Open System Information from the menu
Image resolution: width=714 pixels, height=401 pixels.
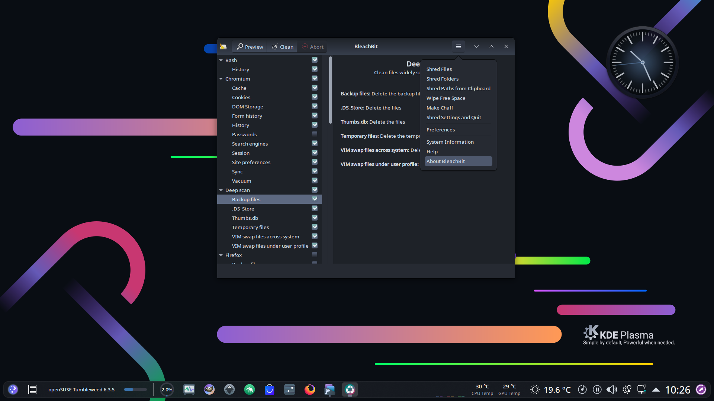(x=458, y=142)
